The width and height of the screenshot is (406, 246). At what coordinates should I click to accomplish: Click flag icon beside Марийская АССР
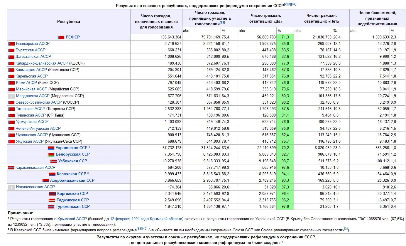point(11,89)
